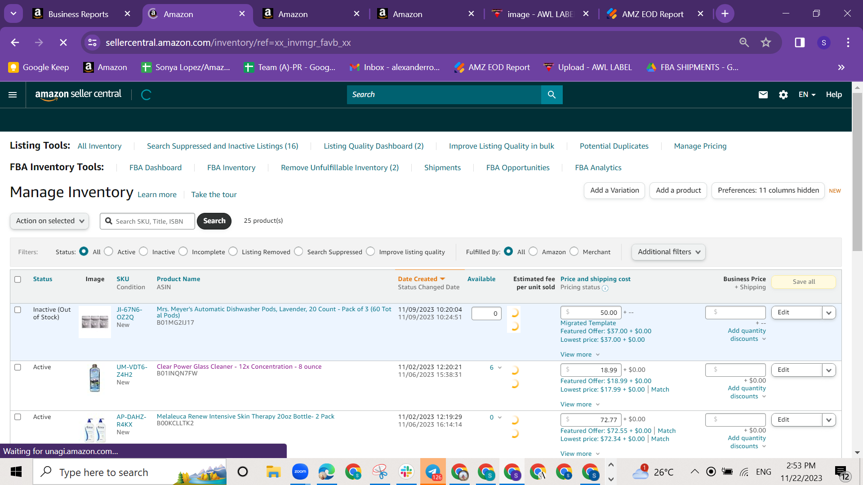Open the Chrome profile avatar
Screen dimensions: 863x485
pos(824,43)
